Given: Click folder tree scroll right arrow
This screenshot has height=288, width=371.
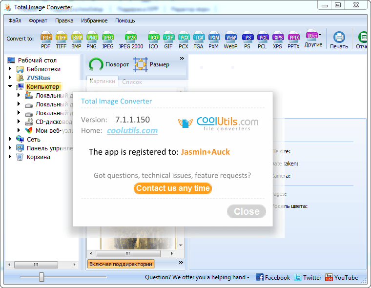Looking at the screenshot, I should point(75,265).
